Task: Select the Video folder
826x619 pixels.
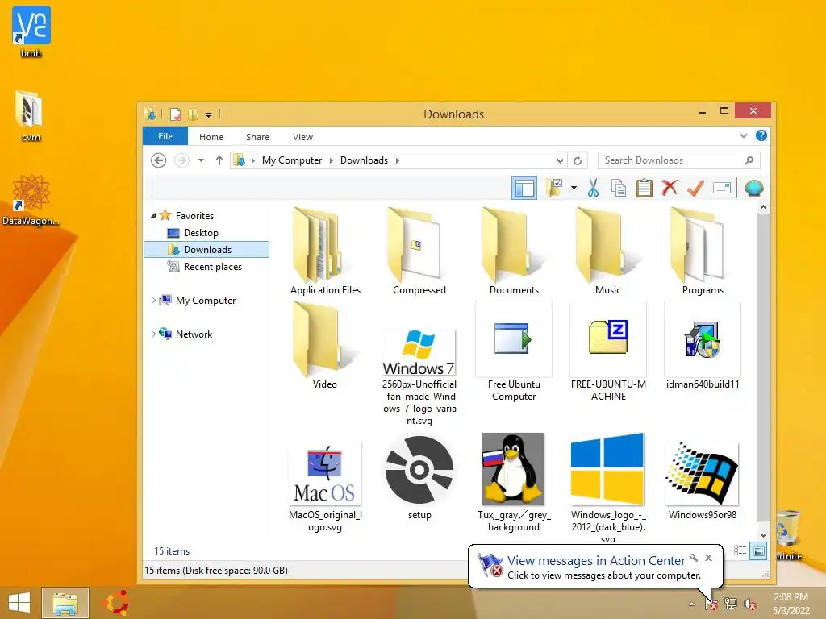Action: [324, 346]
